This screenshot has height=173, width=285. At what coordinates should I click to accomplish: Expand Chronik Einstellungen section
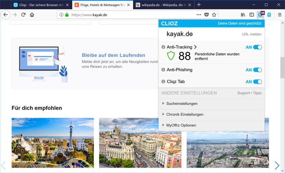pos(184,115)
